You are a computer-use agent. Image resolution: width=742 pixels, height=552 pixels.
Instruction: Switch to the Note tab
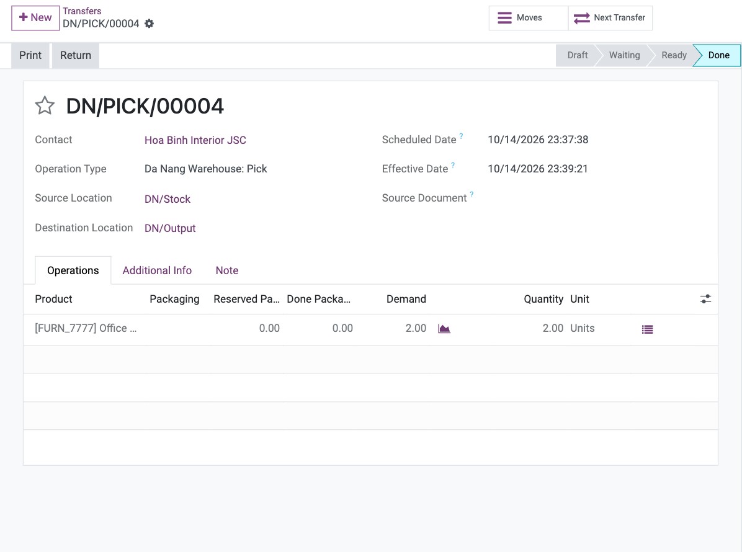click(x=227, y=270)
